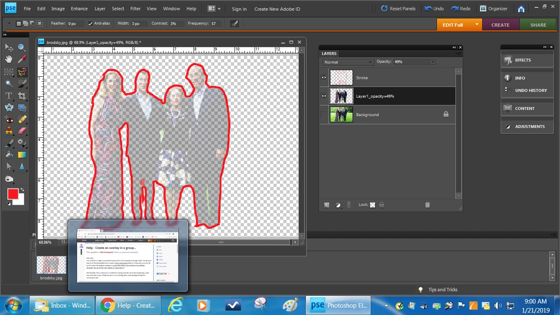The height and width of the screenshot is (315, 560).
Task: Select the Paint Bucket tool
Action: [x=9, y=155]
